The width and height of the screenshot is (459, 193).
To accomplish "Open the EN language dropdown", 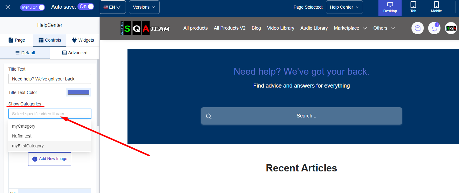I will [113, 7].
